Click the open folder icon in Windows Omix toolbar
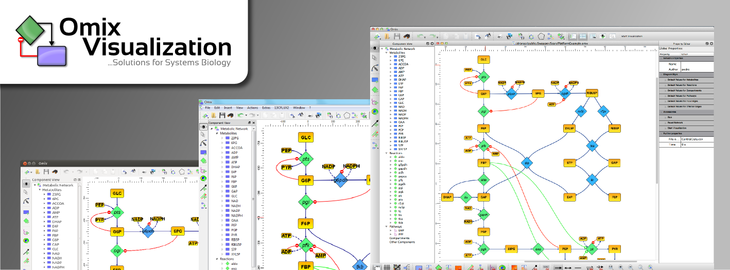Image resolution: width=730 pixels, height=270 pixels. (x=214, y=116)
